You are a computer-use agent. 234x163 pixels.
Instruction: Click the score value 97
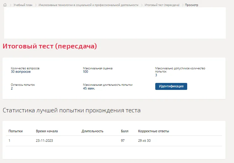pyautogui.click(x=123, y=141)
